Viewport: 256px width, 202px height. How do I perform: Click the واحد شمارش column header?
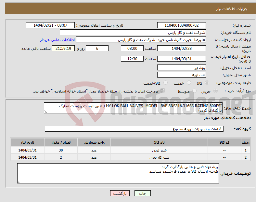coord(94,142)
